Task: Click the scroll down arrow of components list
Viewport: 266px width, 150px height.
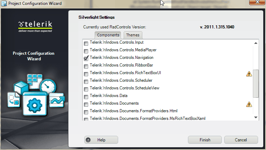Action: point(256,117)
